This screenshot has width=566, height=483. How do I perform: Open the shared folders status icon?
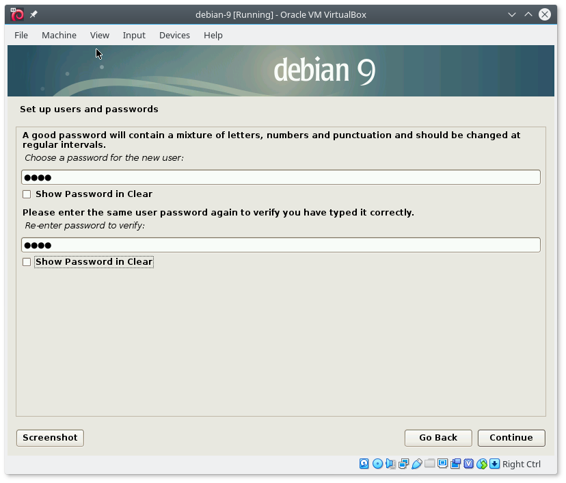(429, 464)
